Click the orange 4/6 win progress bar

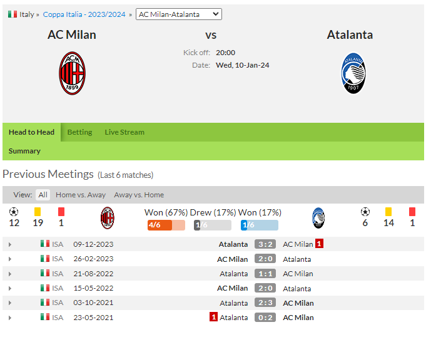pos(166,225)
